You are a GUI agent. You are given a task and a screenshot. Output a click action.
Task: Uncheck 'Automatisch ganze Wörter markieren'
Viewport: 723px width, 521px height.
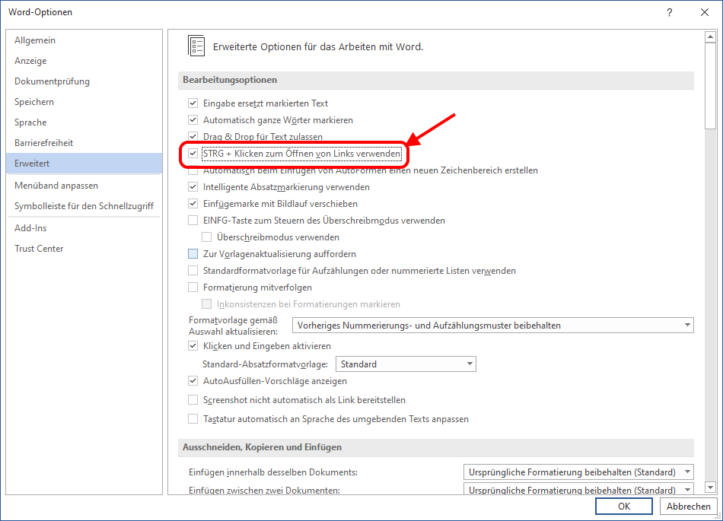pos(193,119)
